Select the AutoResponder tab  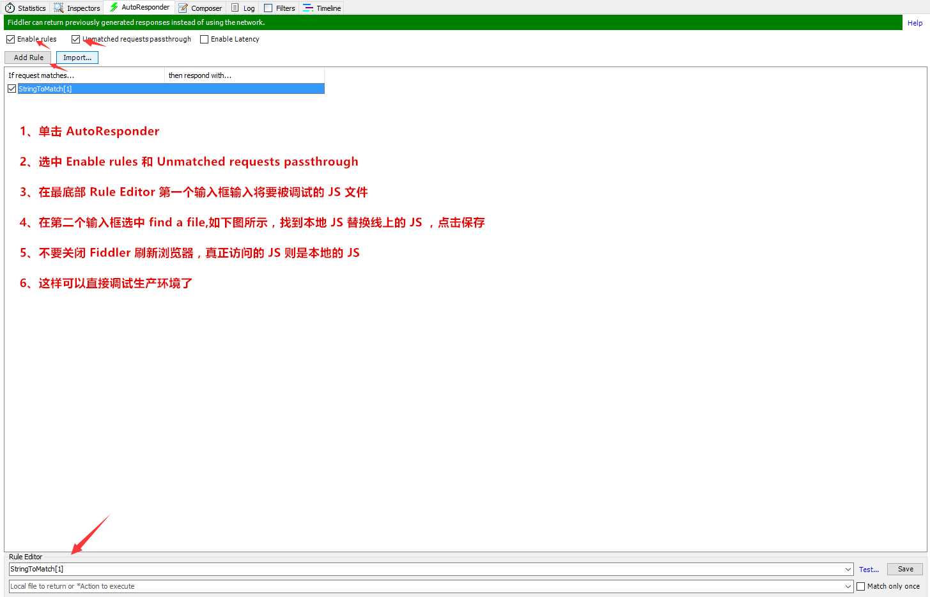tap(139, 8)
